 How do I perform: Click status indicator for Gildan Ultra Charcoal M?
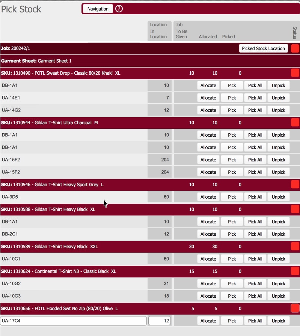click(x=295, y=122)
